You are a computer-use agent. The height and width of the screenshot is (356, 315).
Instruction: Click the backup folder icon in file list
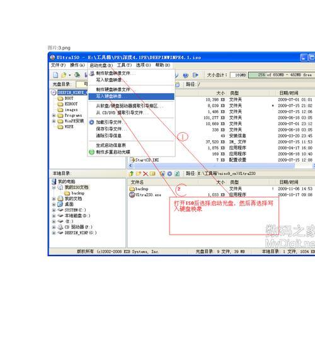(132, 189)
